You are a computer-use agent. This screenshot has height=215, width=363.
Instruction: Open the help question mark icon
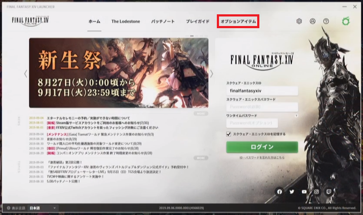tap(326, 21)
